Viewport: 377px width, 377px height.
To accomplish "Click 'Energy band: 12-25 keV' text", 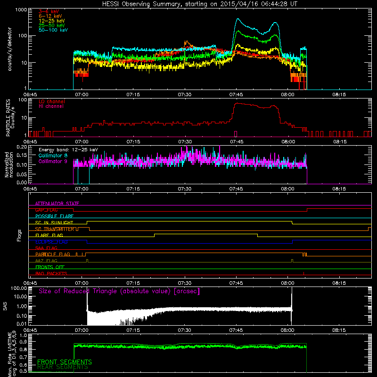I will click(x=68, y=150).
